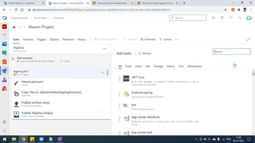The height and width of the screenshot is (143, 255).
Task: Filter tasks by Utility category
Action: 138,66
